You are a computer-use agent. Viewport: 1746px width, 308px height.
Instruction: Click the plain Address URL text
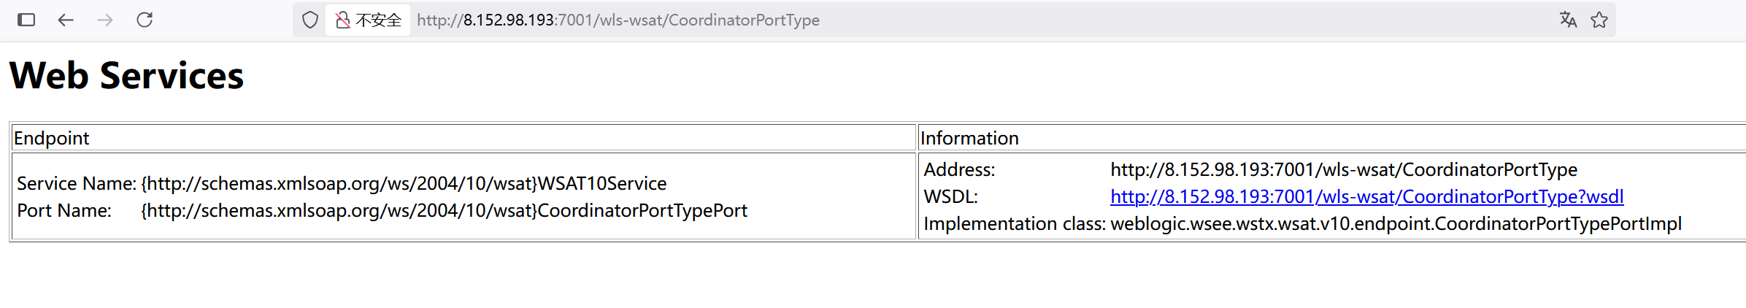[1343, 169]
